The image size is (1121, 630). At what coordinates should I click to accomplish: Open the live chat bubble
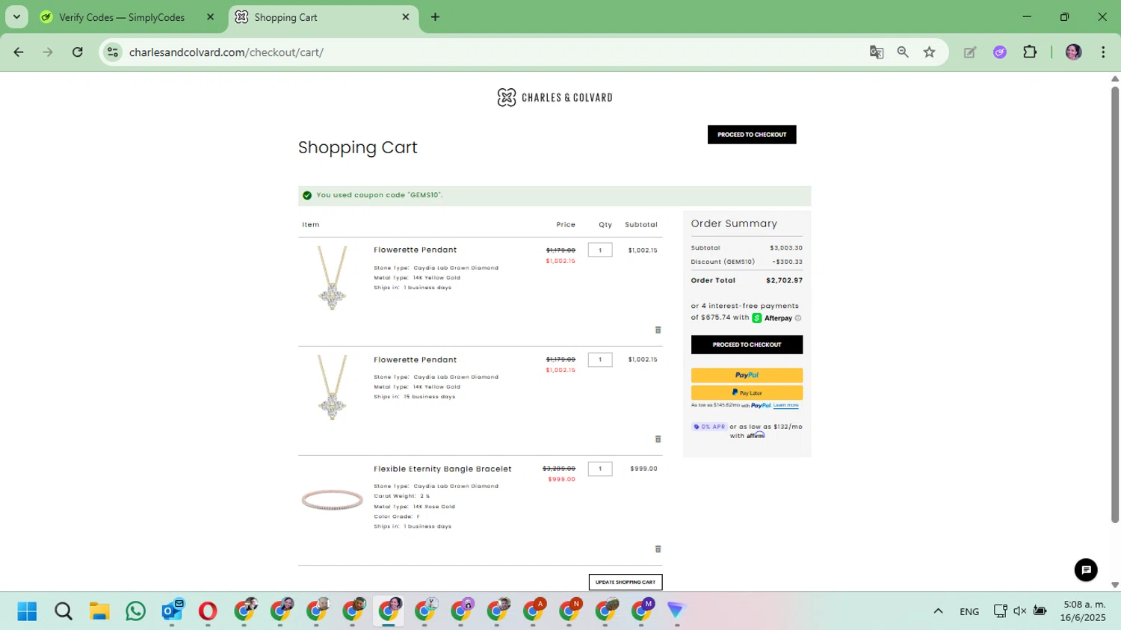click(1086, 570)
